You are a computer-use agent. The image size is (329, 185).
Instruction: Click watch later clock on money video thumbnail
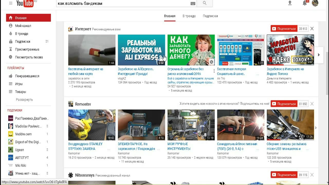211,62
